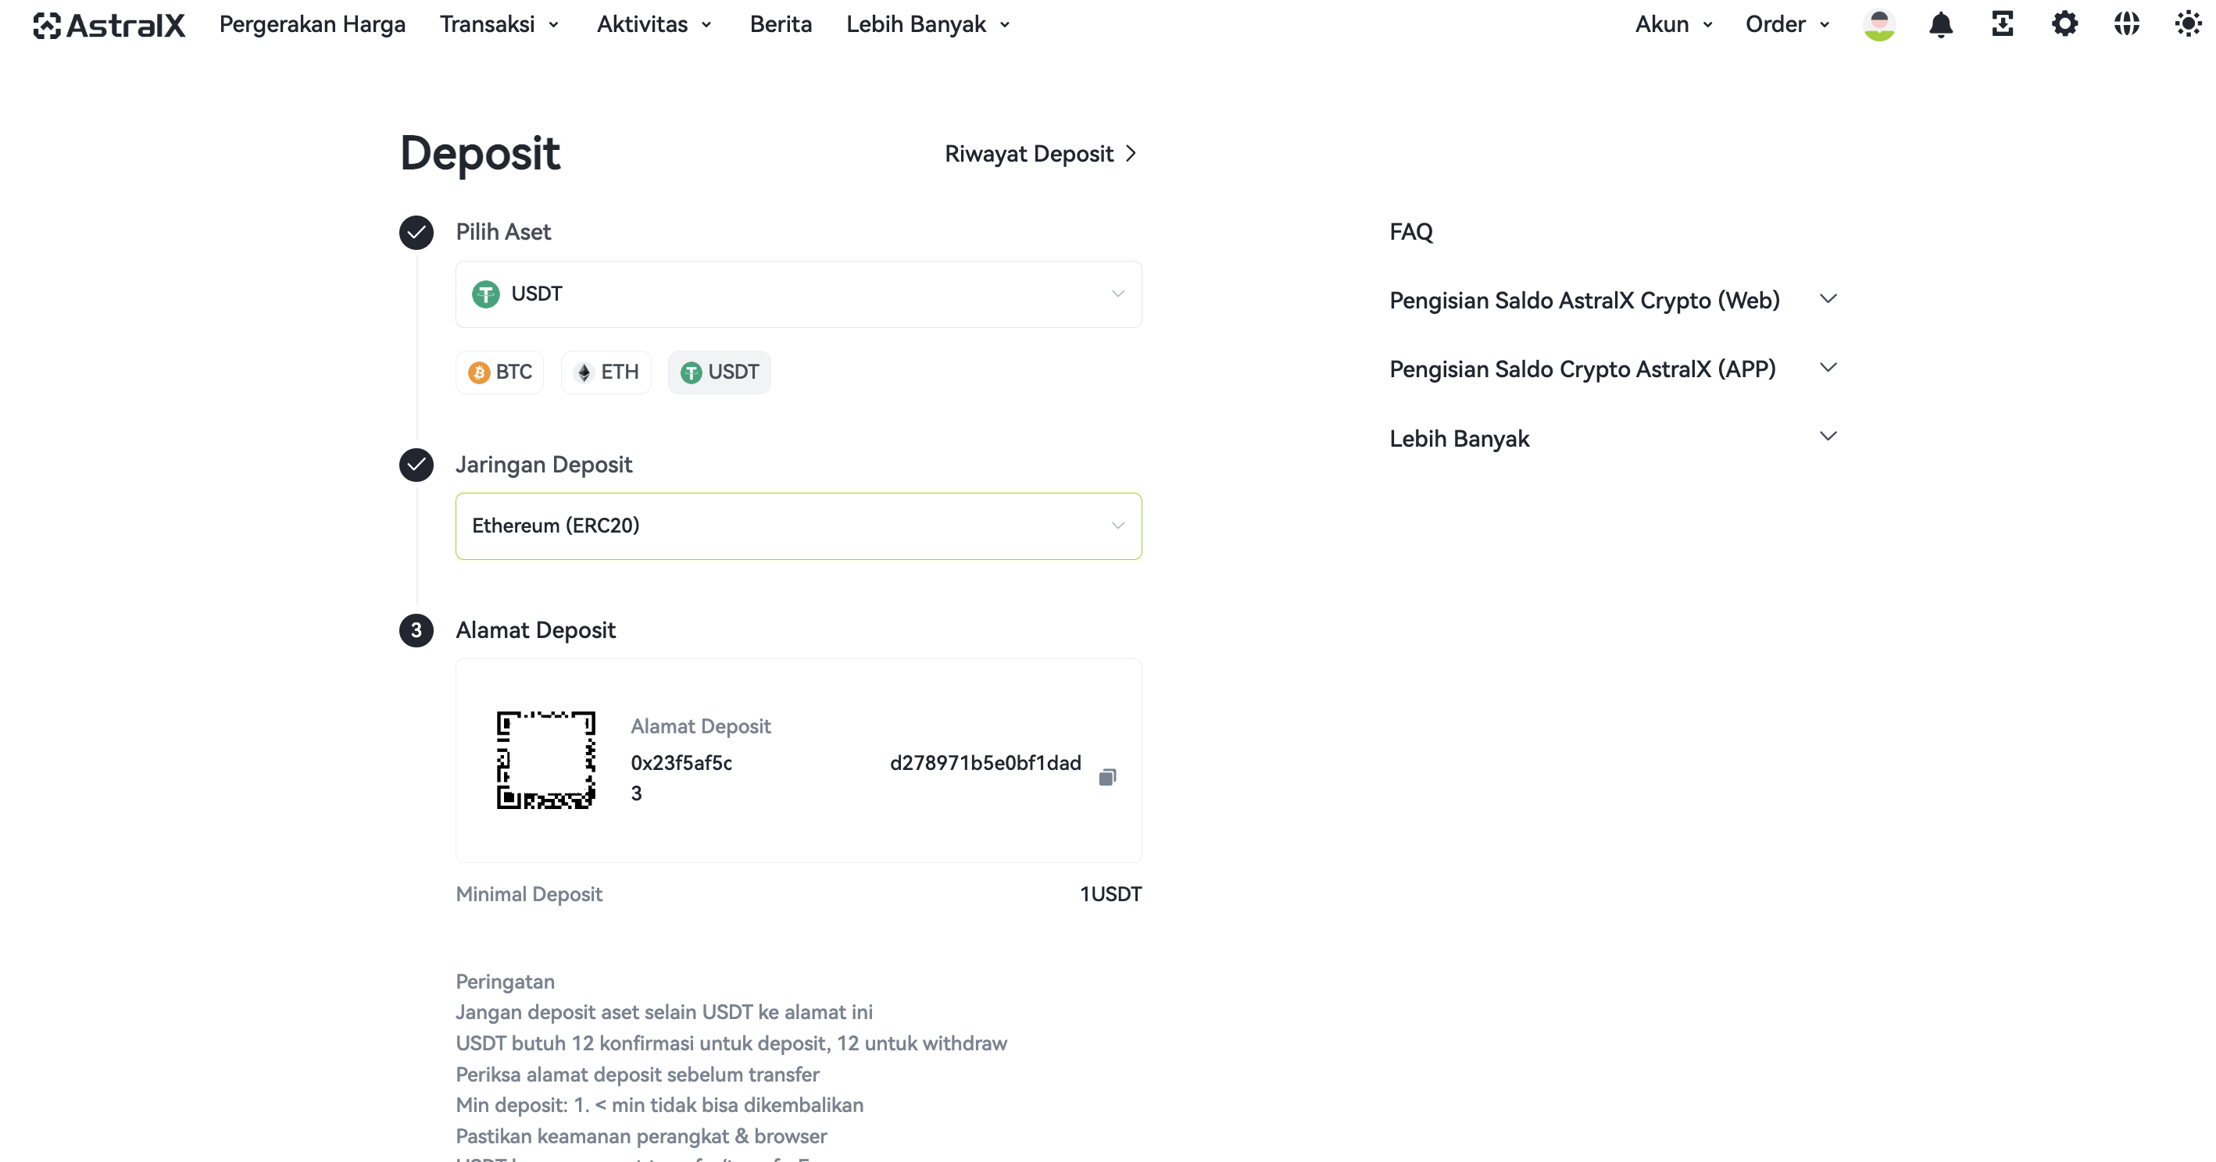This screenshot has height=1162, width=2216.
Task: Open Pergerakan Harga page
Action: (x=313, y=25)
